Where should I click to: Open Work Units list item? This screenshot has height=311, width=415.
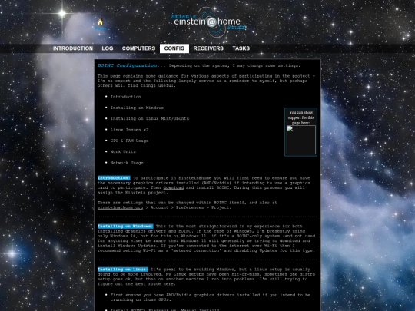(x=123, y=151)
